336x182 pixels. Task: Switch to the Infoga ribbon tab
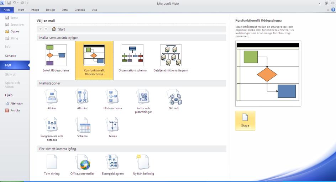[x=35, y=10]
